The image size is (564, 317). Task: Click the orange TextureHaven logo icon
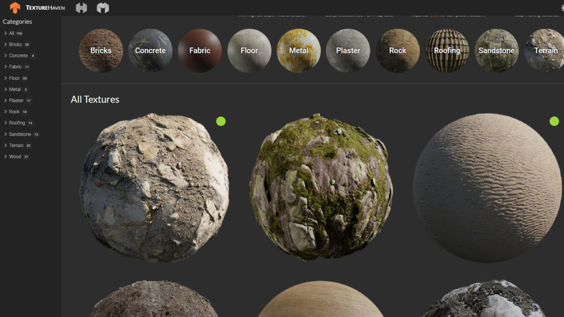(x=15, y=8)
